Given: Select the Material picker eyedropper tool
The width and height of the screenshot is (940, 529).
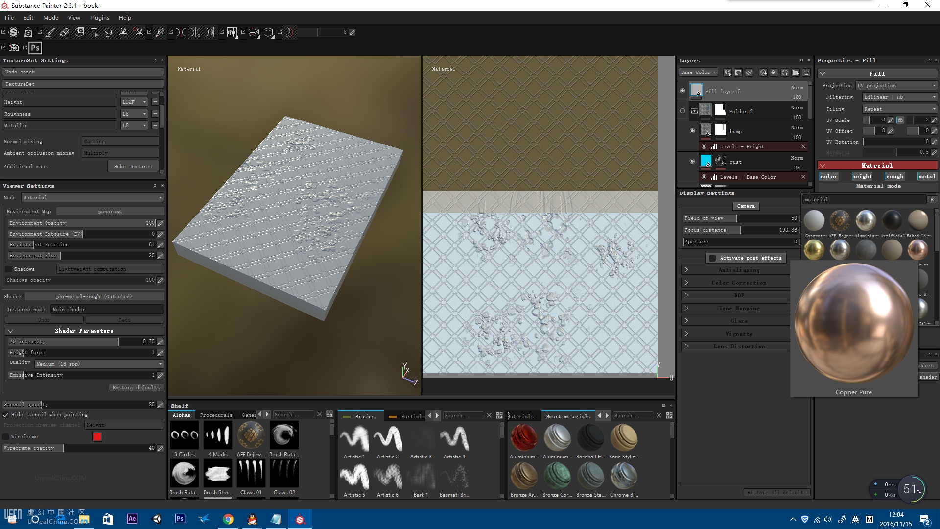Looking at the screenshot, I should click(x=160, y=32).
